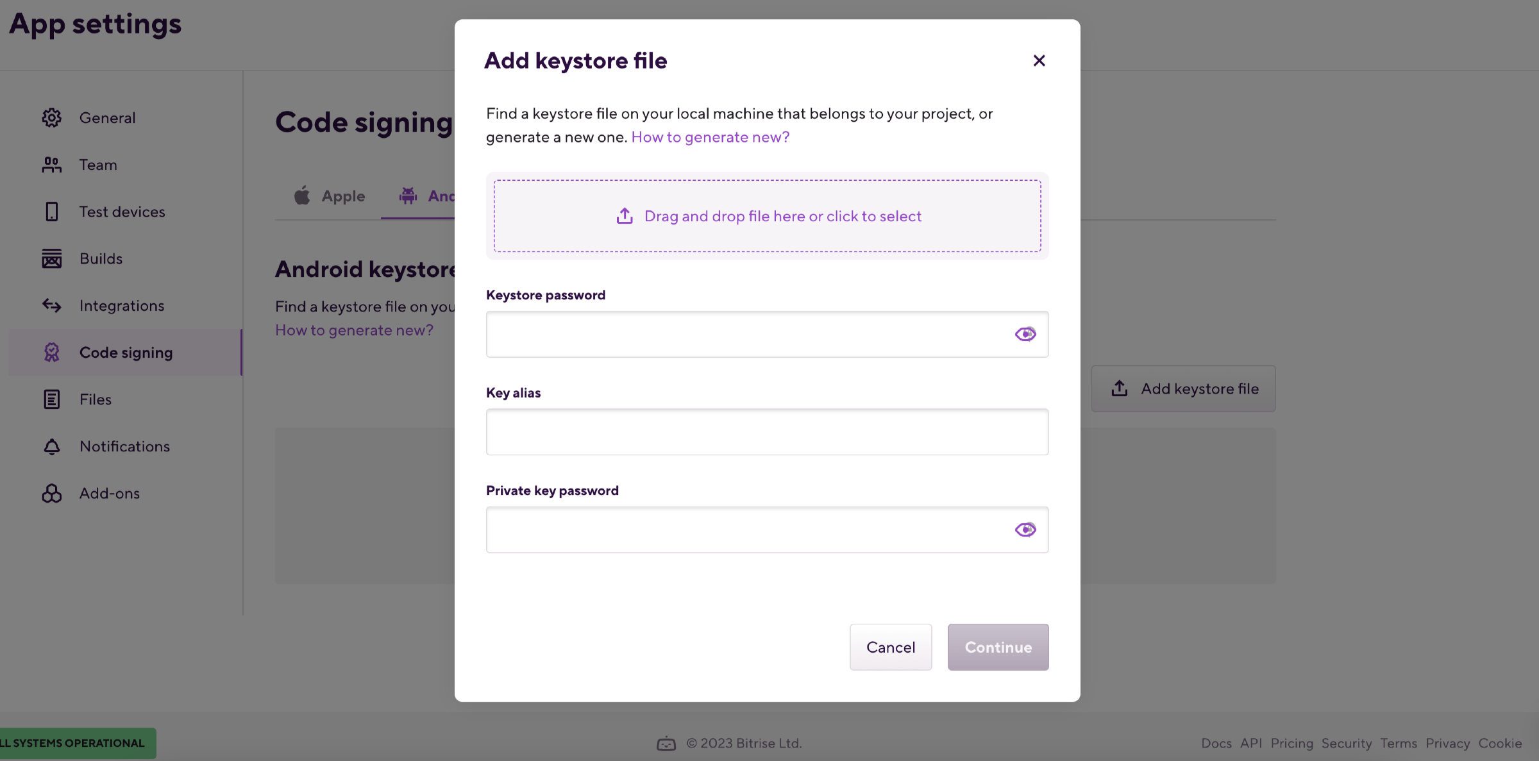Select the Add-ons sidebar icon
The height and width of the screenshot is (761, 1539).
point(52,493)
